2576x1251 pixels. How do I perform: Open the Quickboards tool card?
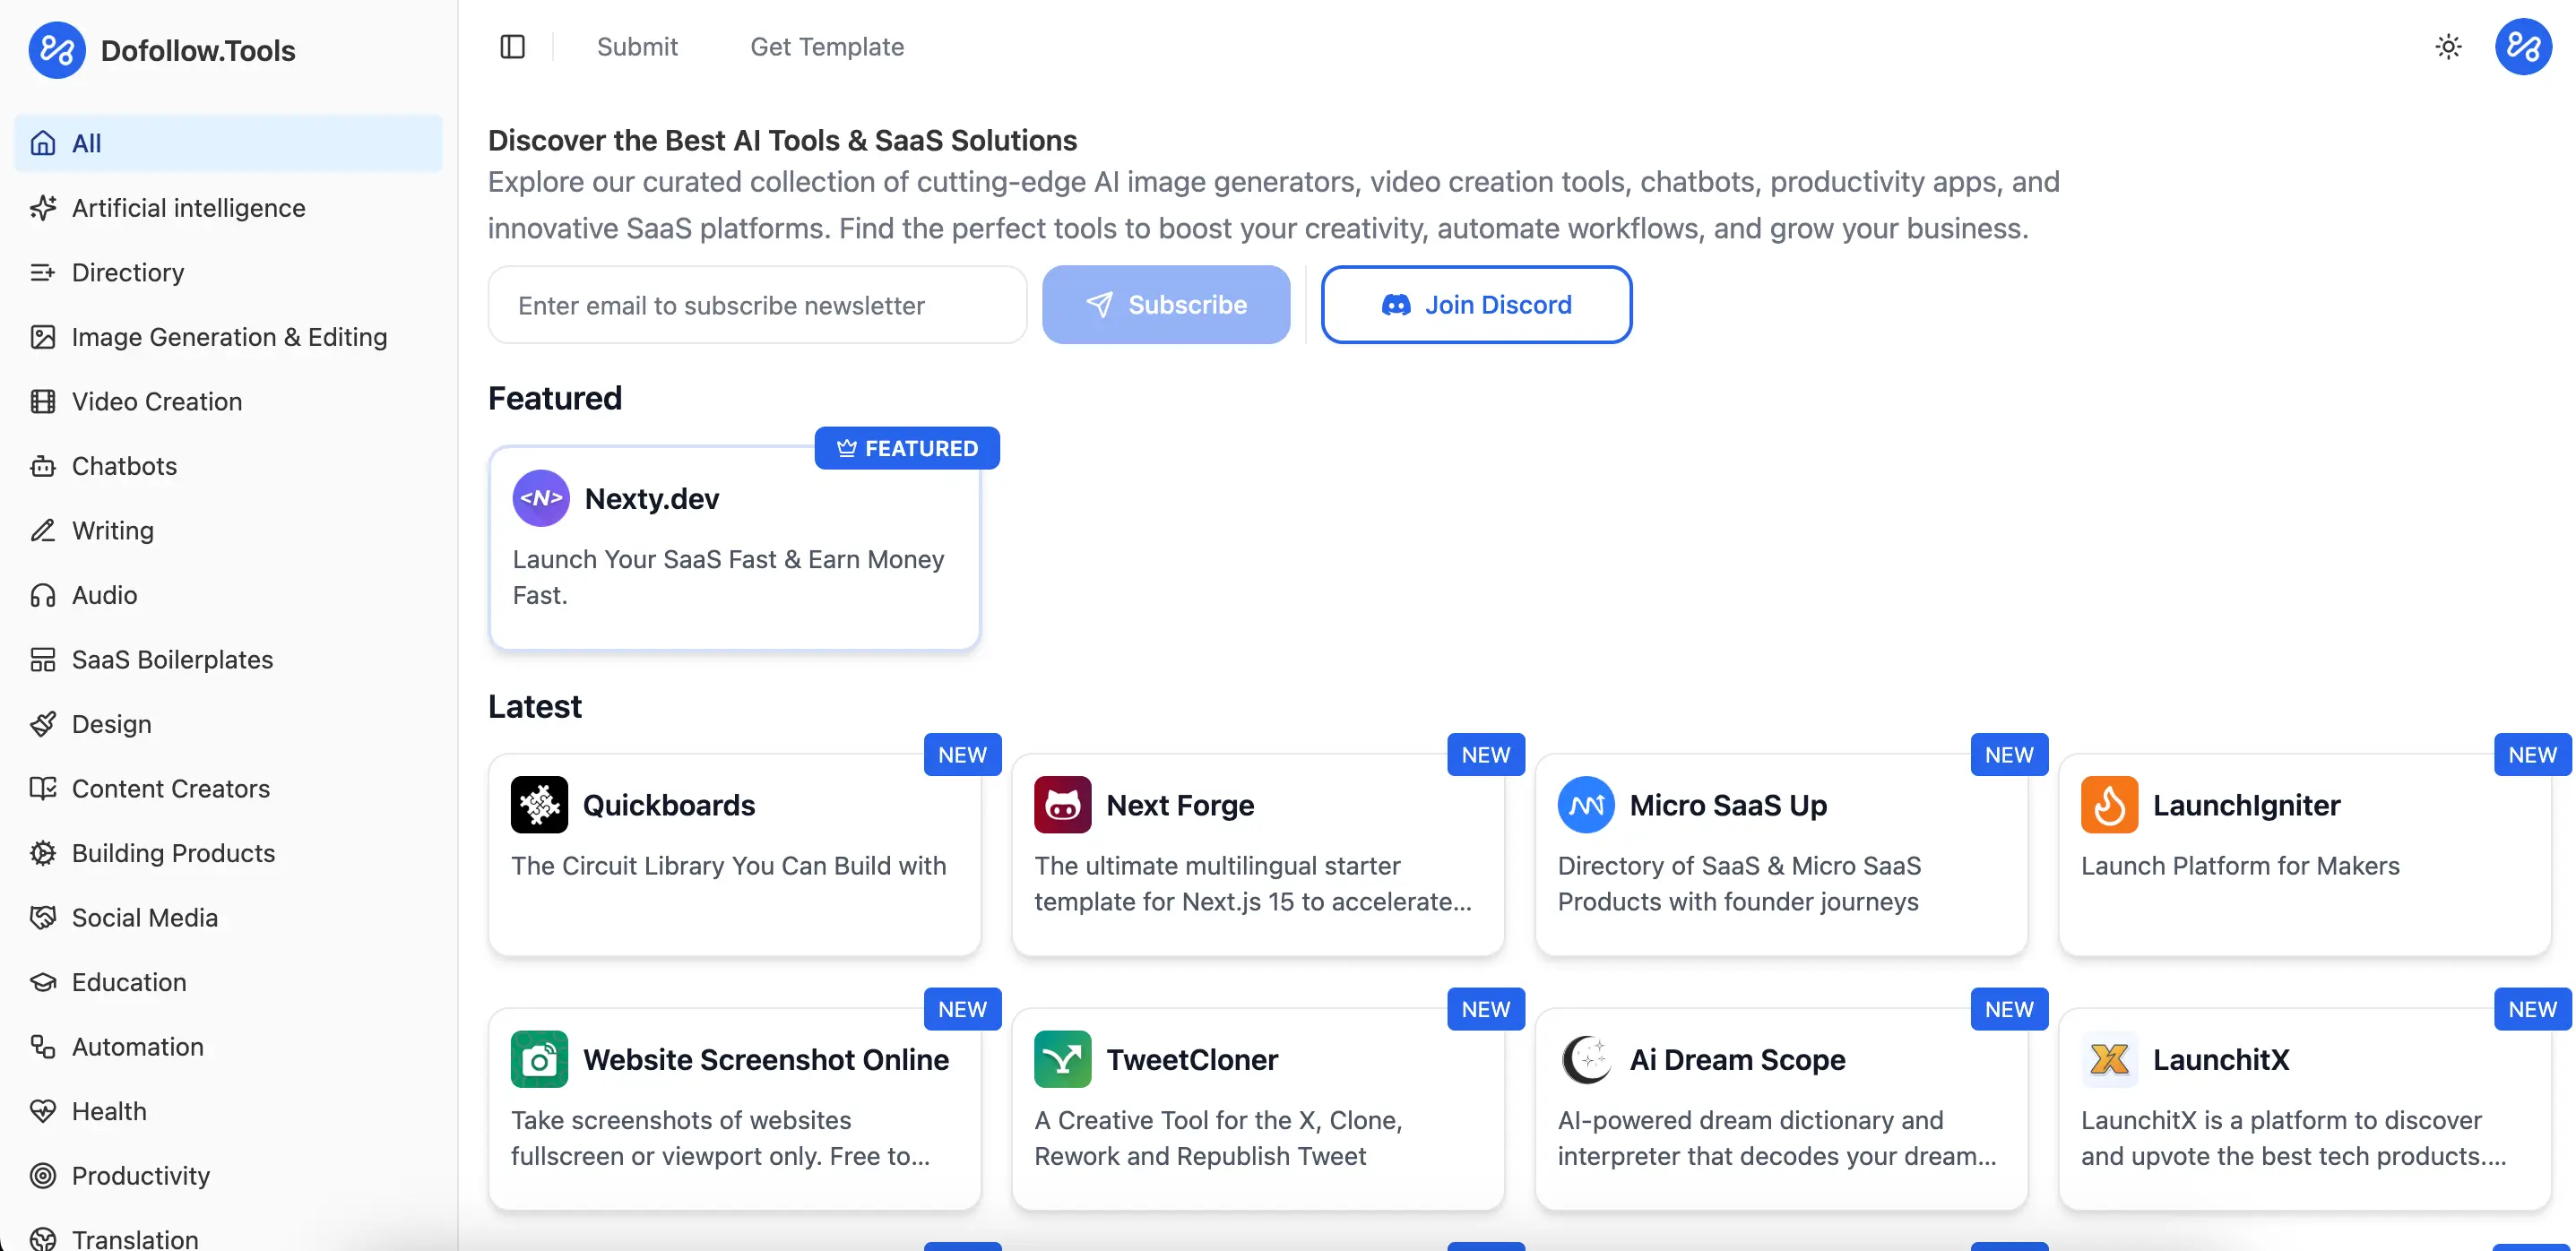[735, 855]
